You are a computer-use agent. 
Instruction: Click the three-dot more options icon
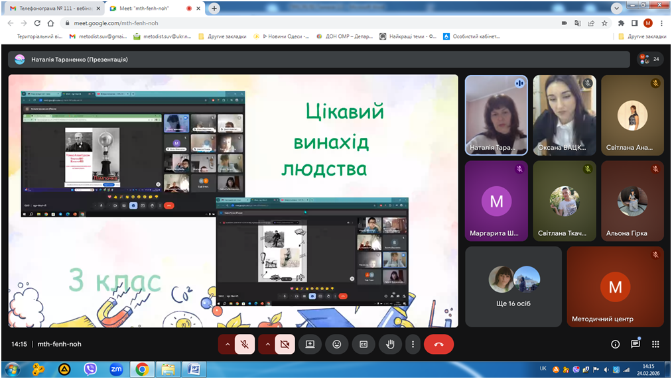tap(413, 345)
